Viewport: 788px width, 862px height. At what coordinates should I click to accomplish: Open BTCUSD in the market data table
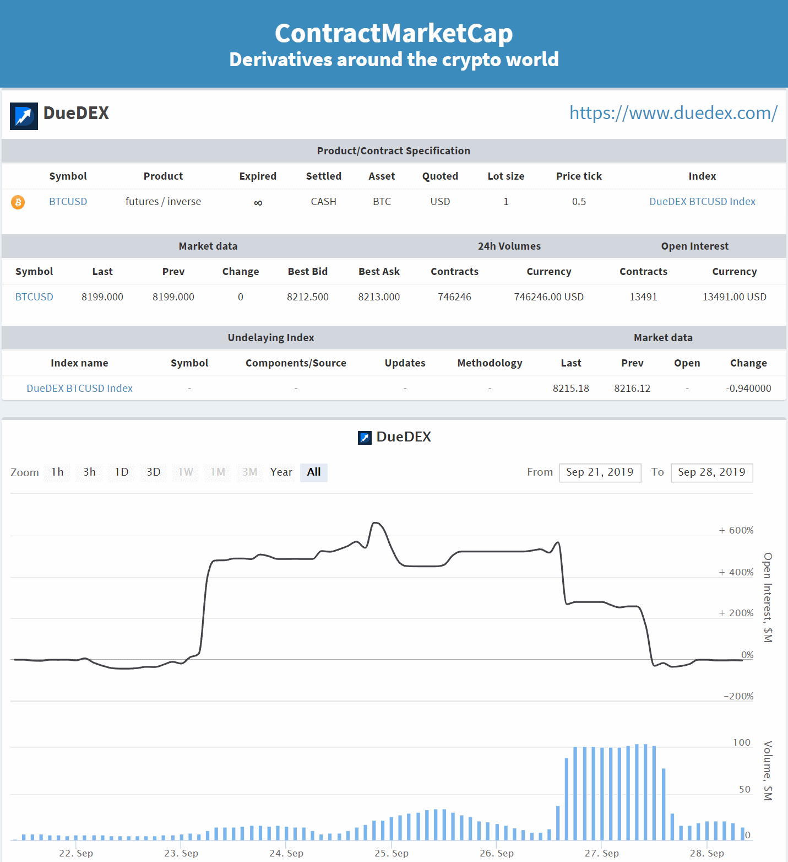[x=34, y=297]
